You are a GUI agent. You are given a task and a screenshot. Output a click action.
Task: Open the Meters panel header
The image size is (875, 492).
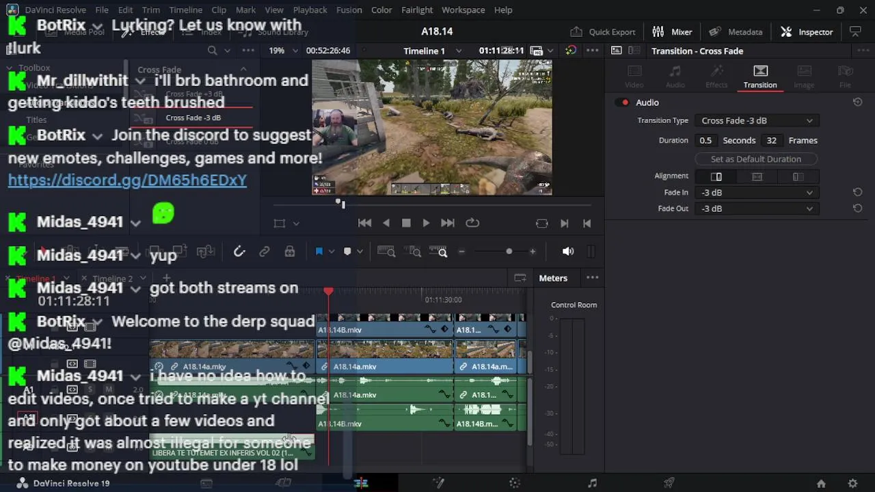553,278
